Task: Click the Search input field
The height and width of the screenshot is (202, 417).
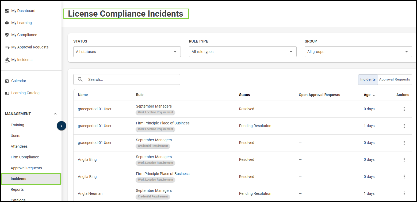Action: coord(127,79)
